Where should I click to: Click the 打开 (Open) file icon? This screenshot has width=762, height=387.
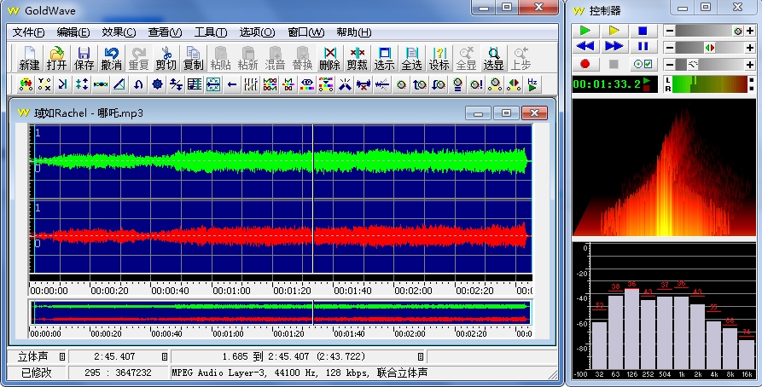(56, 58)
